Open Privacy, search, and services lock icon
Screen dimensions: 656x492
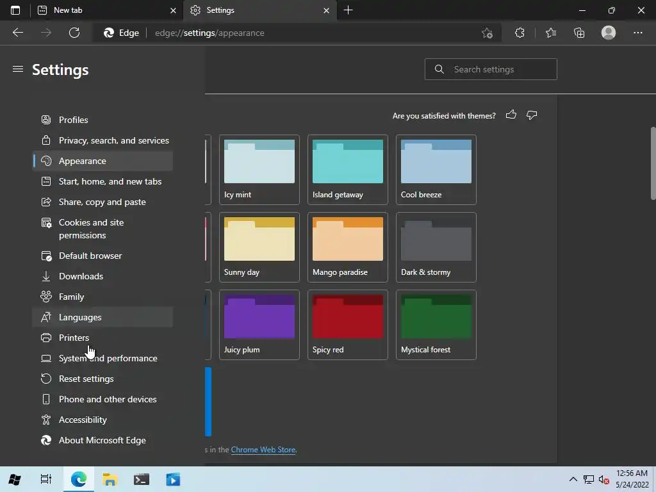click(46, 140)
